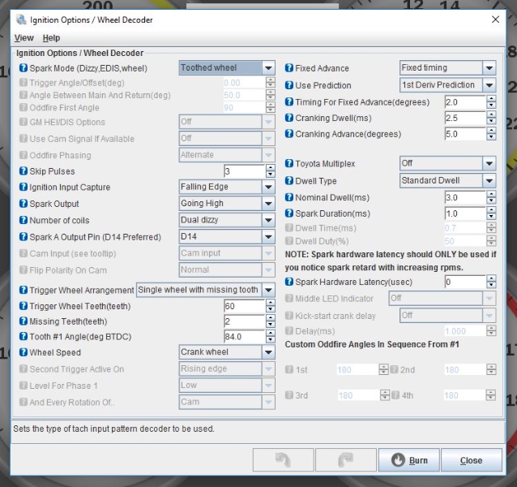517x487 pixels.
Task: Click the redo arrow button
Action: [x=347, y=460]
